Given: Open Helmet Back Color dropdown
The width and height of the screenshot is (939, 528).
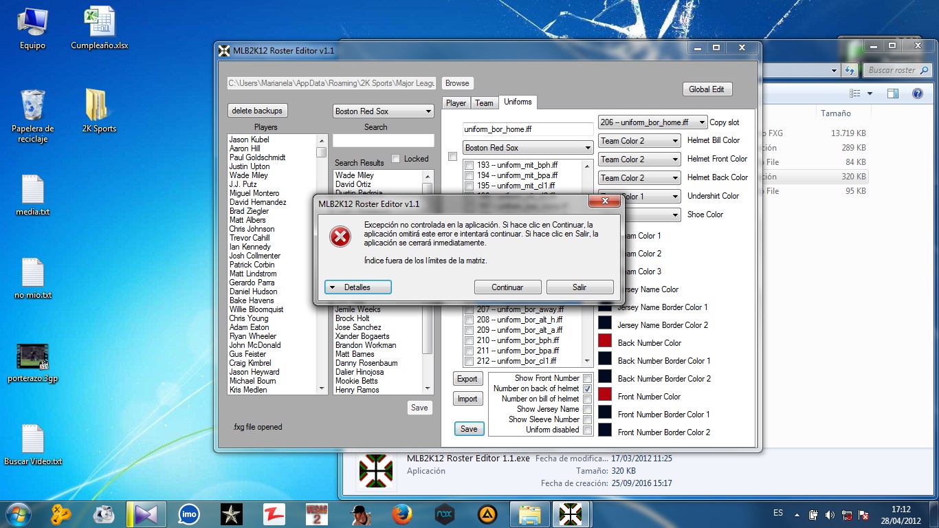Looking at the screenshot, I should (x=639, y=178).
